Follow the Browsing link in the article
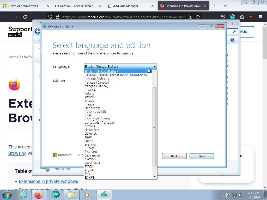This screenshot has height=200, width=267. (x=17, y=153)
